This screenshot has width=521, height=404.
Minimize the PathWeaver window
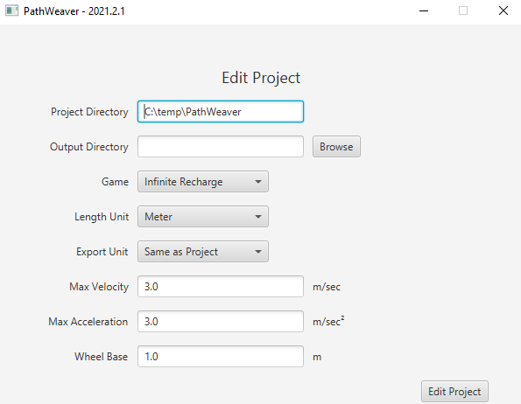click(x=424, y=11)
